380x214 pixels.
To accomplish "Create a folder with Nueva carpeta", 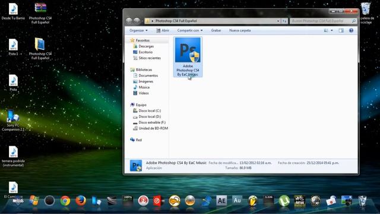I will [240, 30].
